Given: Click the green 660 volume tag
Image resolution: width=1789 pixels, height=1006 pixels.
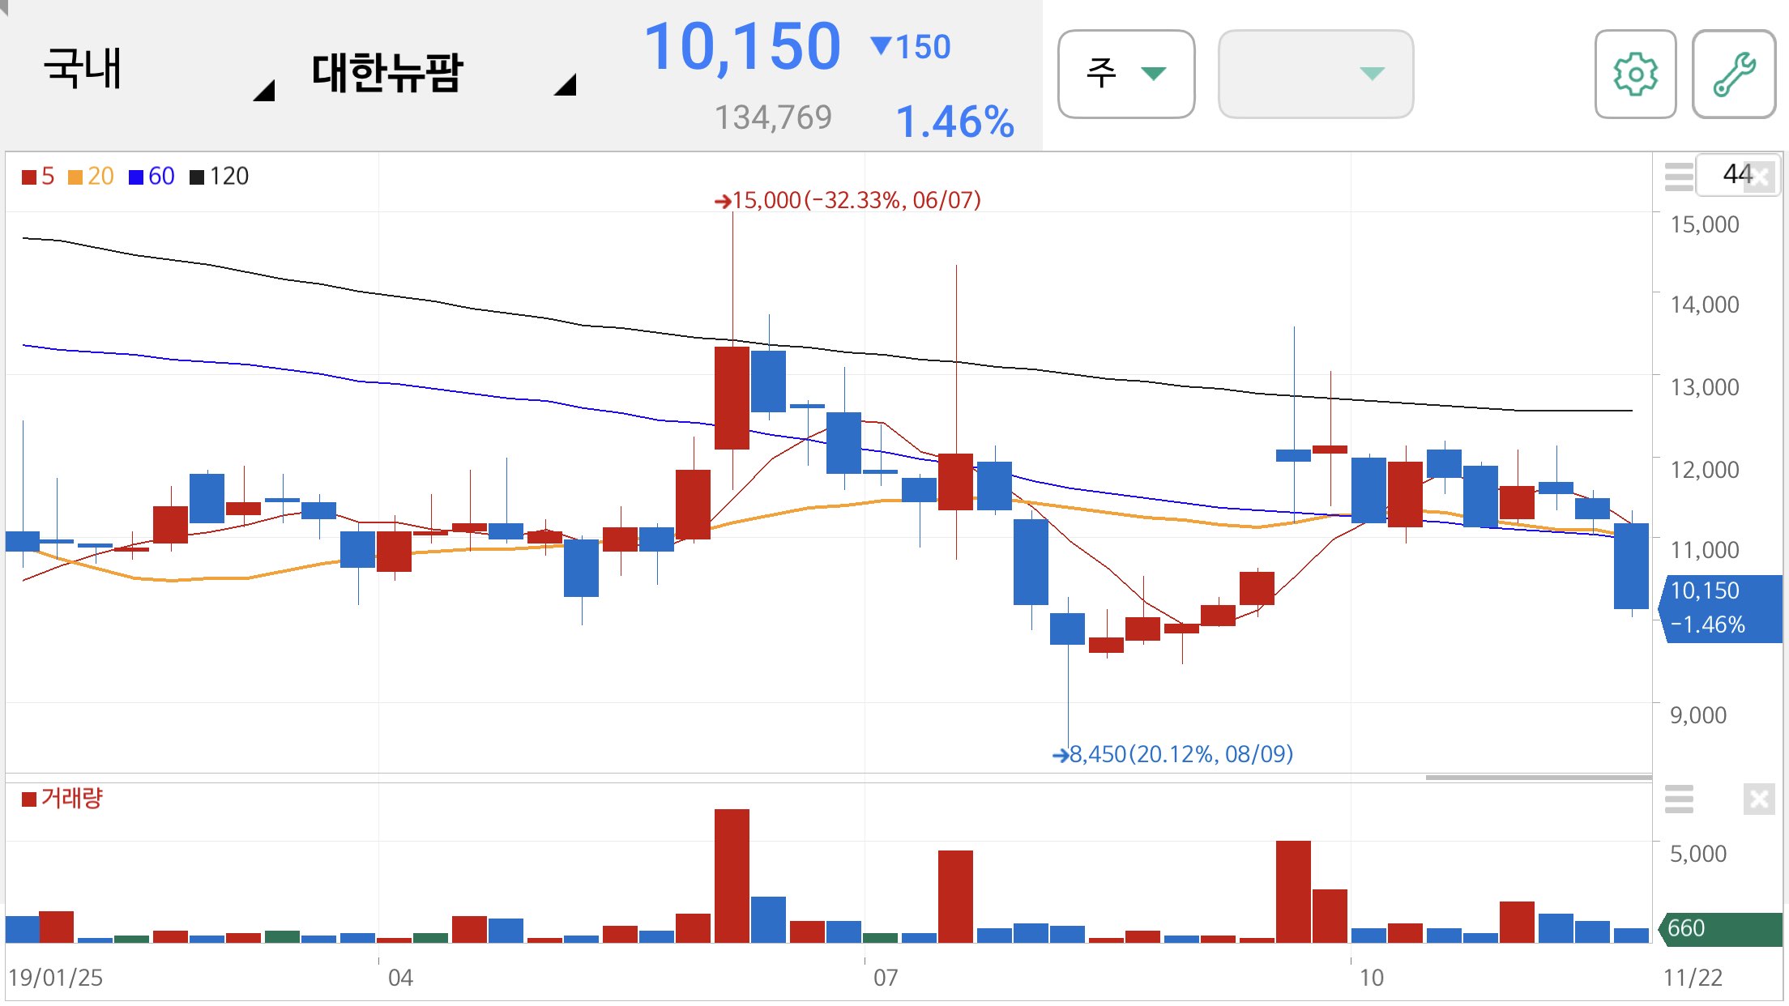Looking at the screenshot, I should [1720, 928].
